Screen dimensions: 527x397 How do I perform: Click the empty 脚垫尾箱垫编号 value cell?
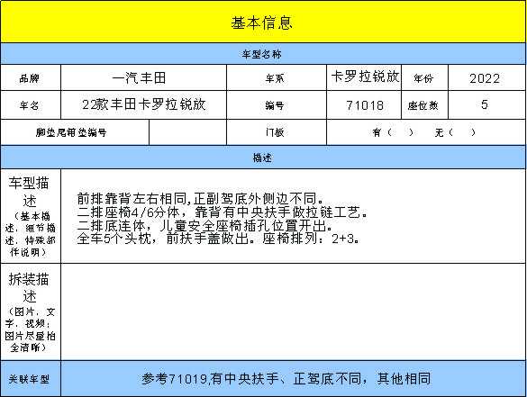(x=187, y=132)
